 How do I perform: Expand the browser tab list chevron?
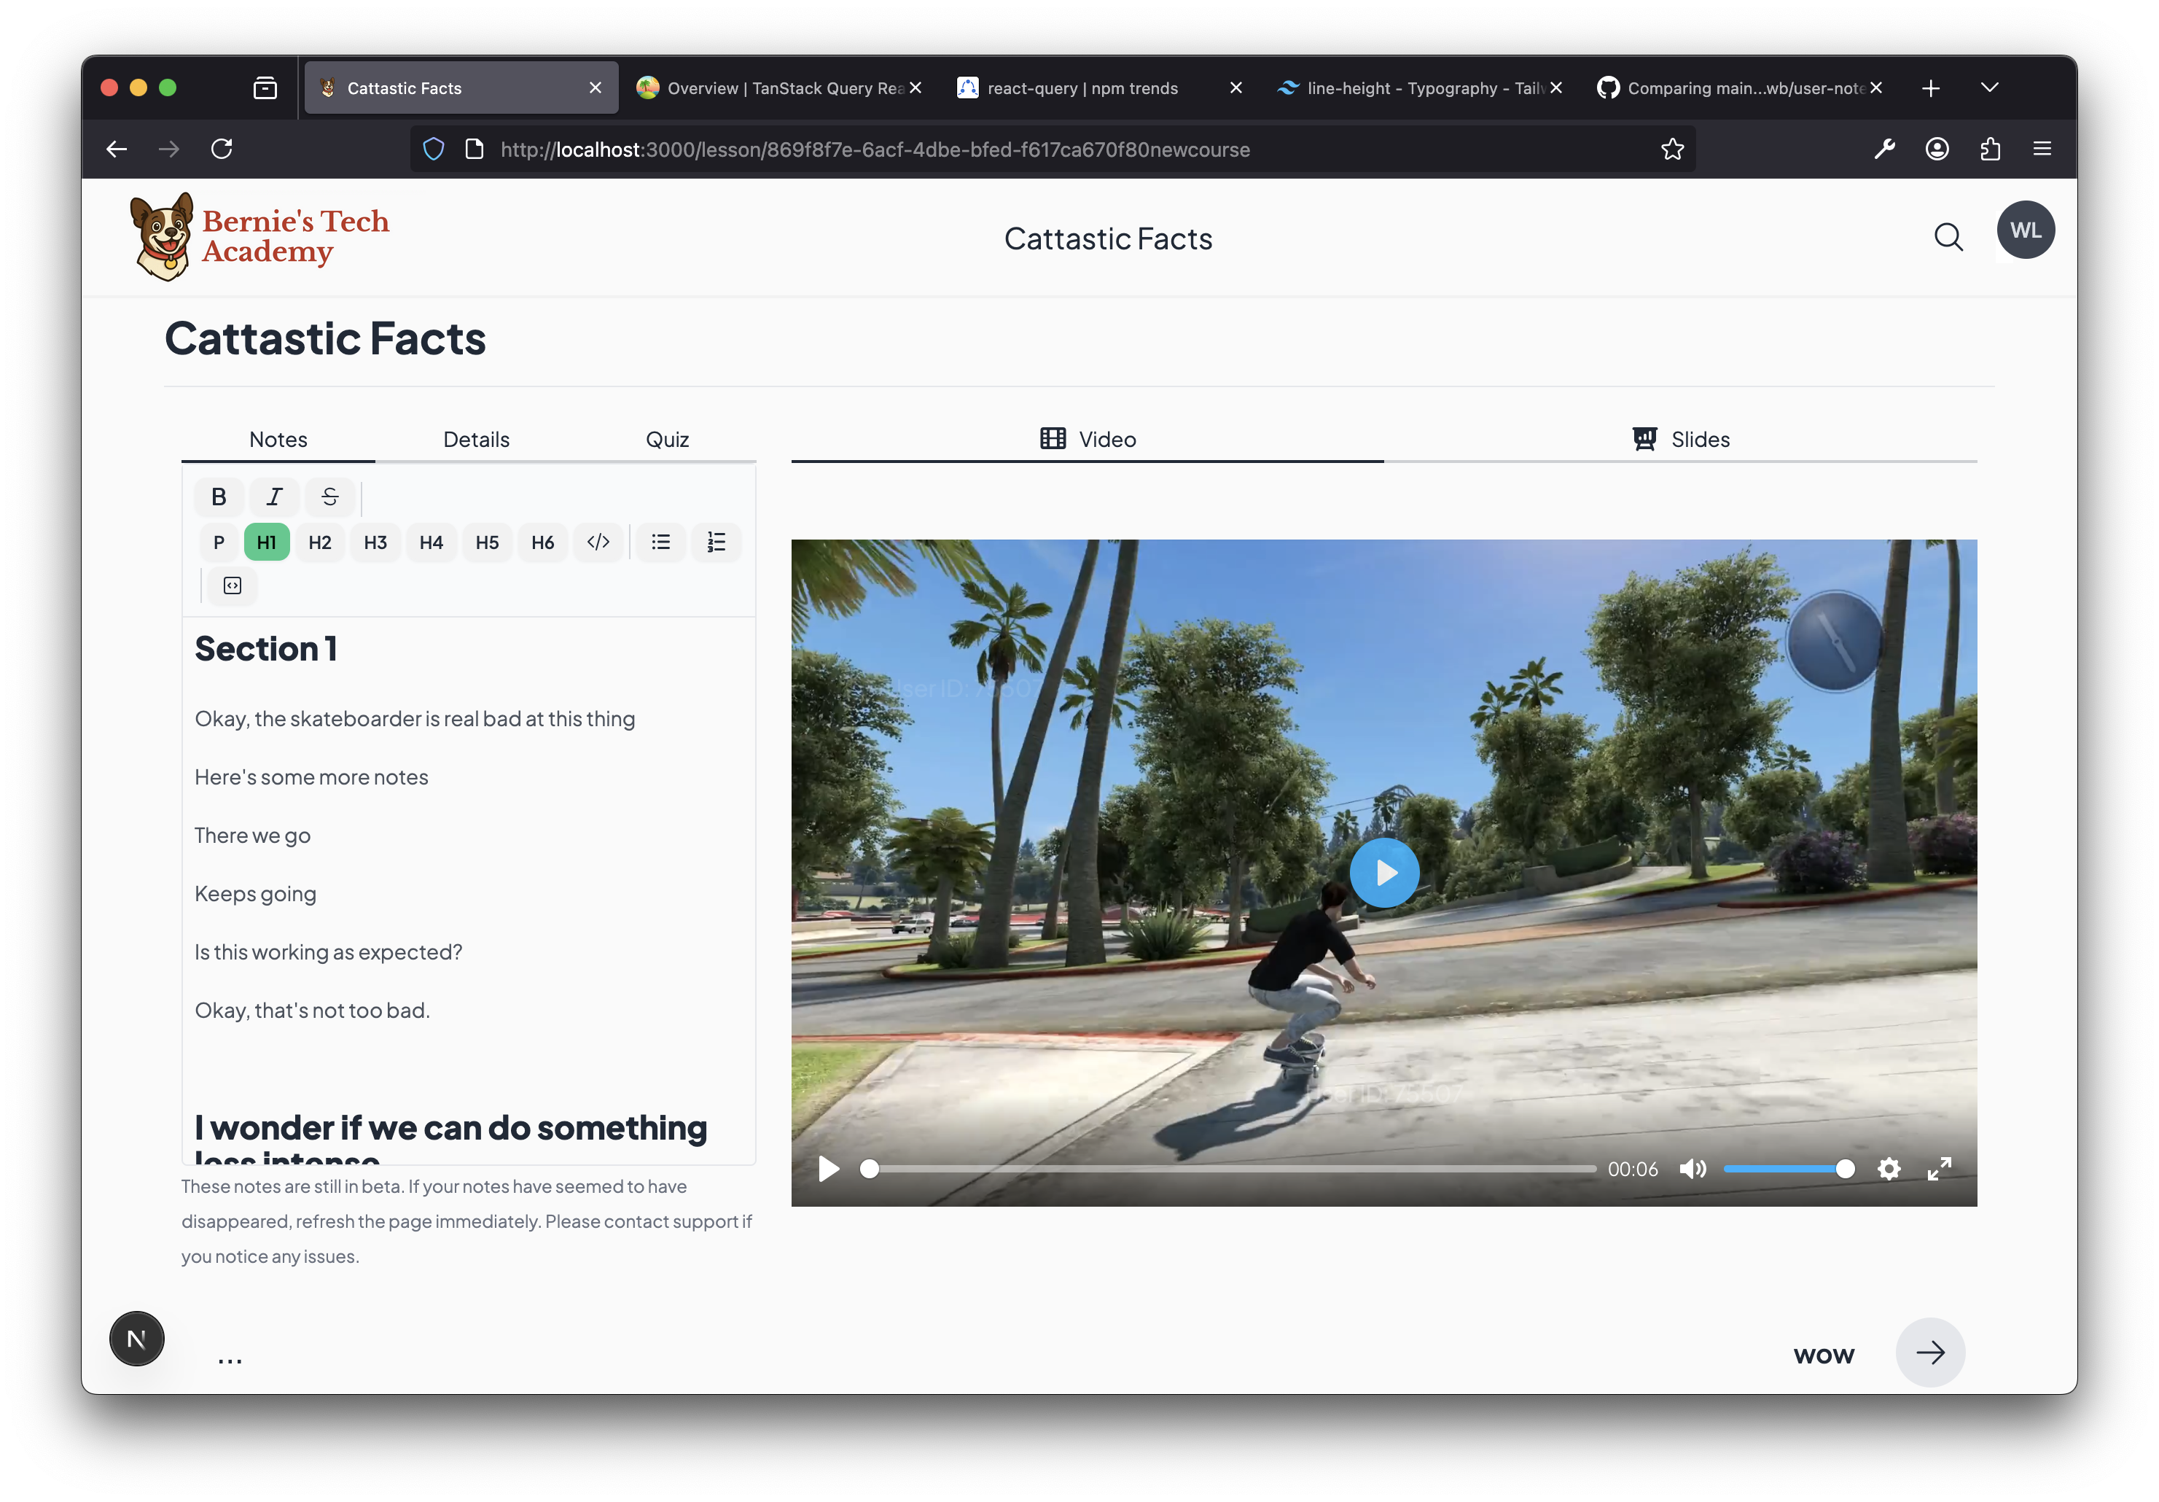pyautogui.click(x=1988, y=87)
